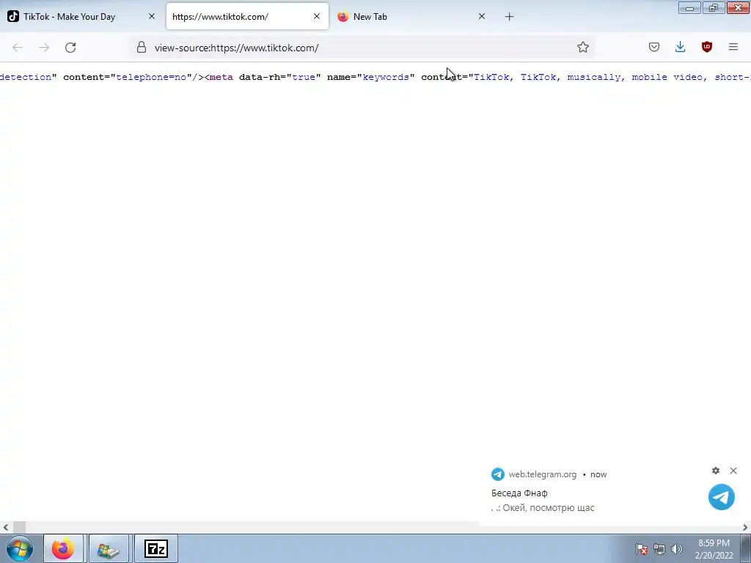
Task: Click Show desktop button at taskbar end
Action: point(746,548)
